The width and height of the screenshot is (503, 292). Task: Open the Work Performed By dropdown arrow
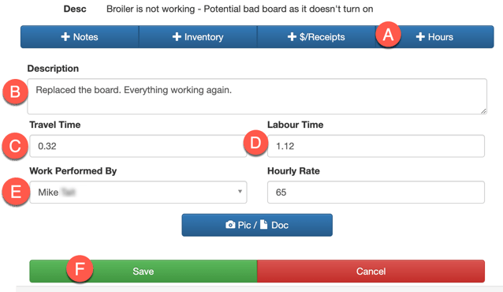[240, 192]
